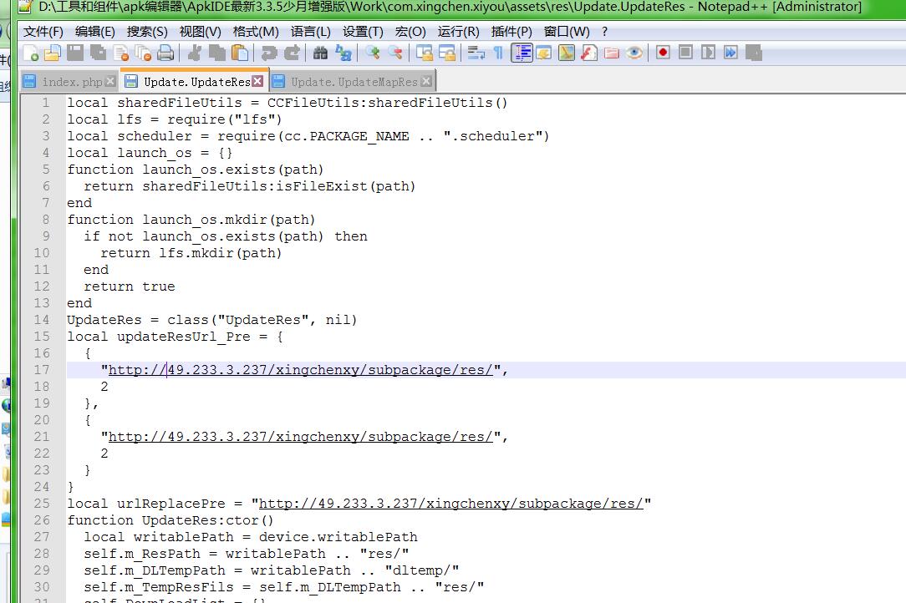Click the Replace icon in toolbar
This screenshot has width=906, height=603.
(344, 53)
